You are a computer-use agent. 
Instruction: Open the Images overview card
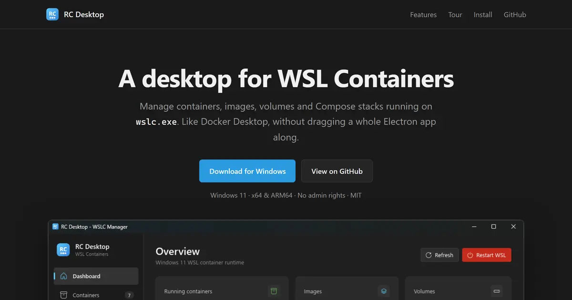(347, 288)
